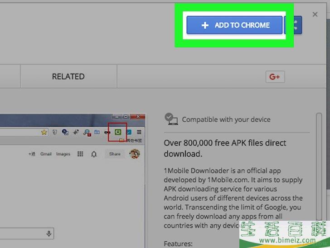This screenshot has width=330, height=248.
Task: Click the notifications bell icon
Action: (x=94, y=154)
